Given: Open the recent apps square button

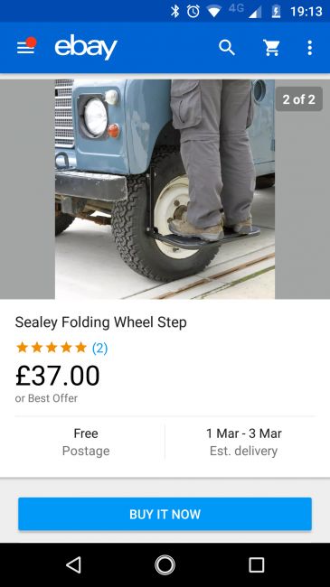Looking at the screenshot, I should 257,564.
